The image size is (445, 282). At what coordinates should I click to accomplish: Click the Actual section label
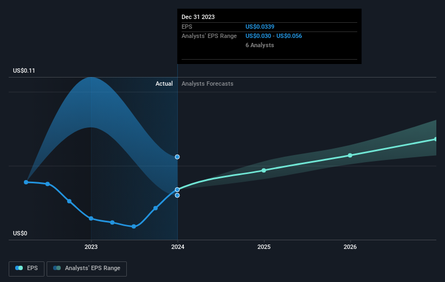click(x=164, y=84)
